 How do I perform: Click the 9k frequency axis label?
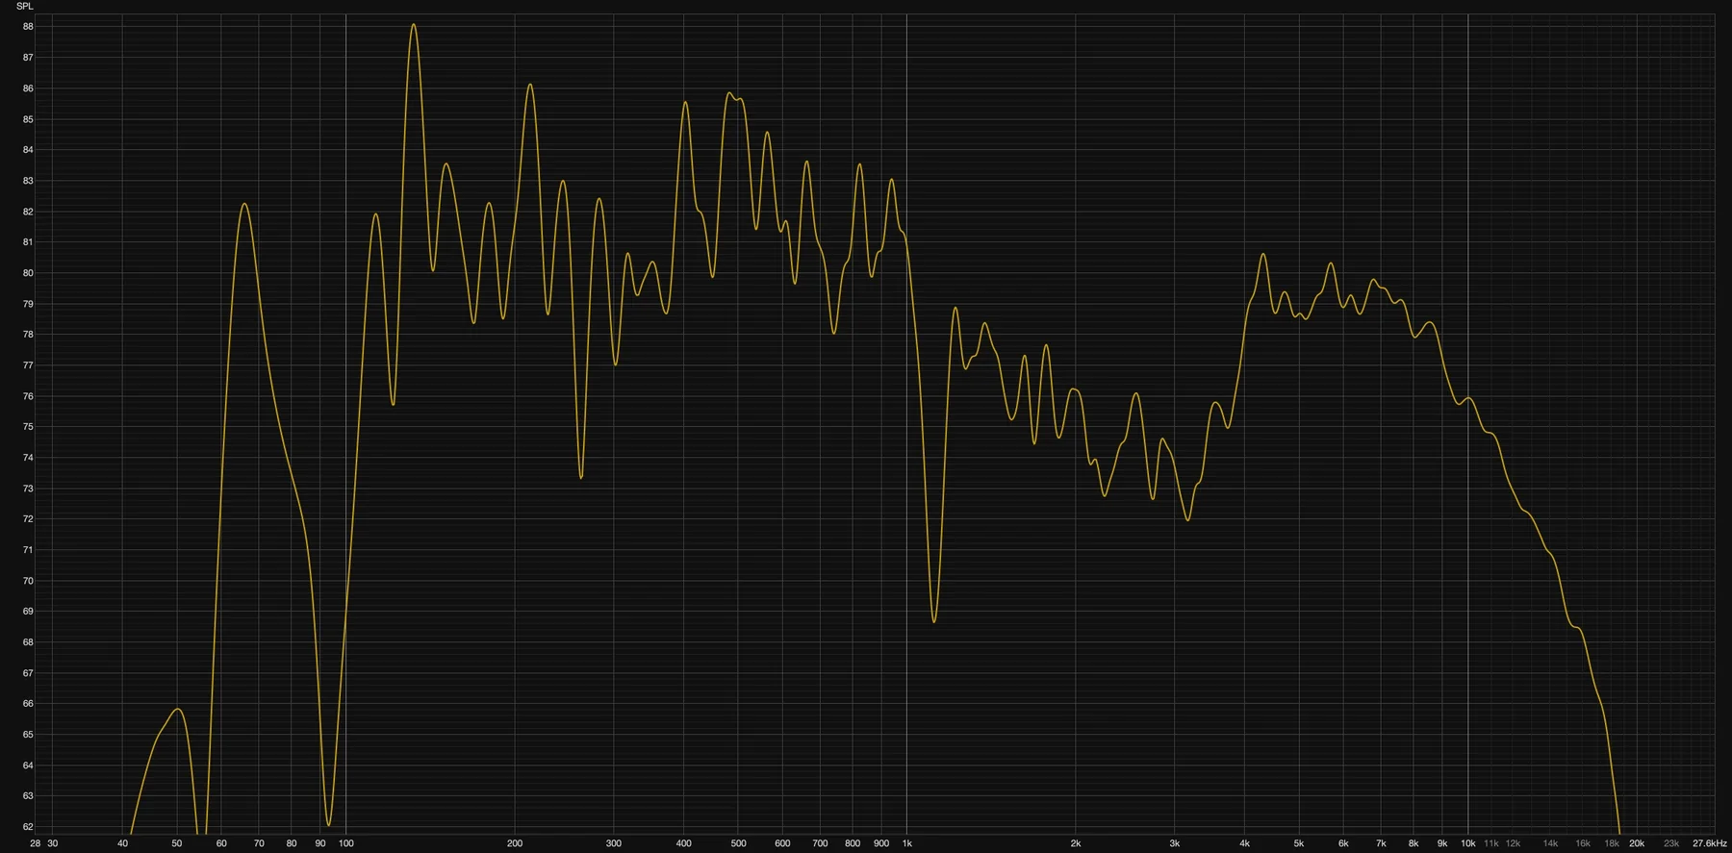point(1442,843)
